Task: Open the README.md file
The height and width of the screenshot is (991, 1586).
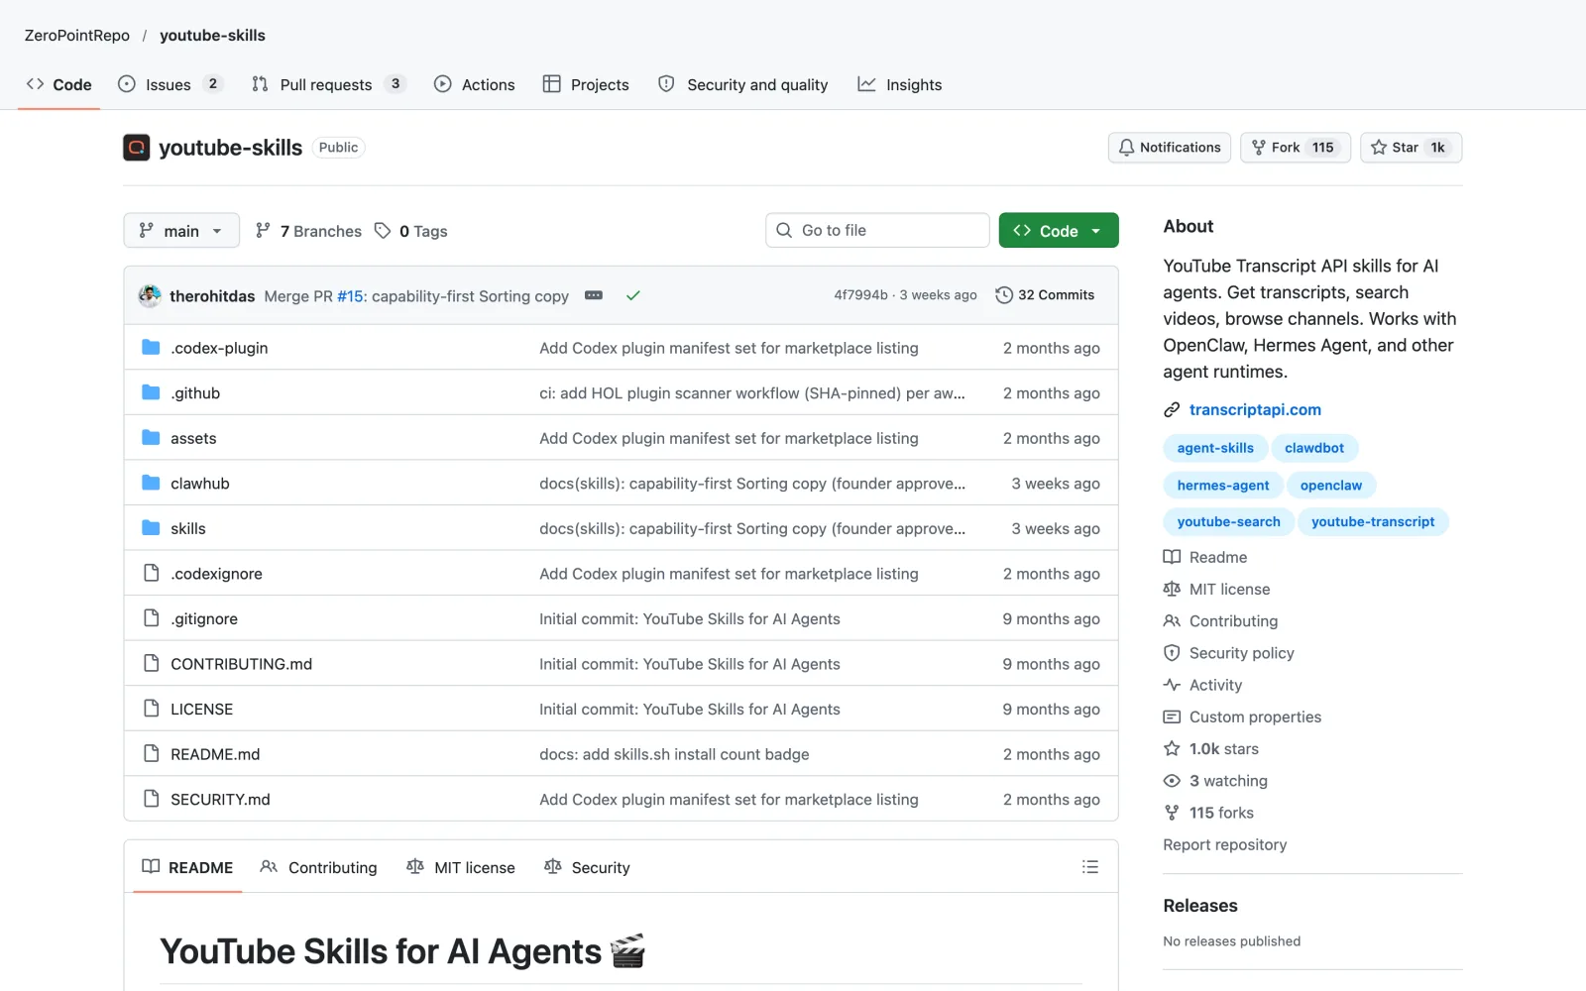Action: [215, 754]
